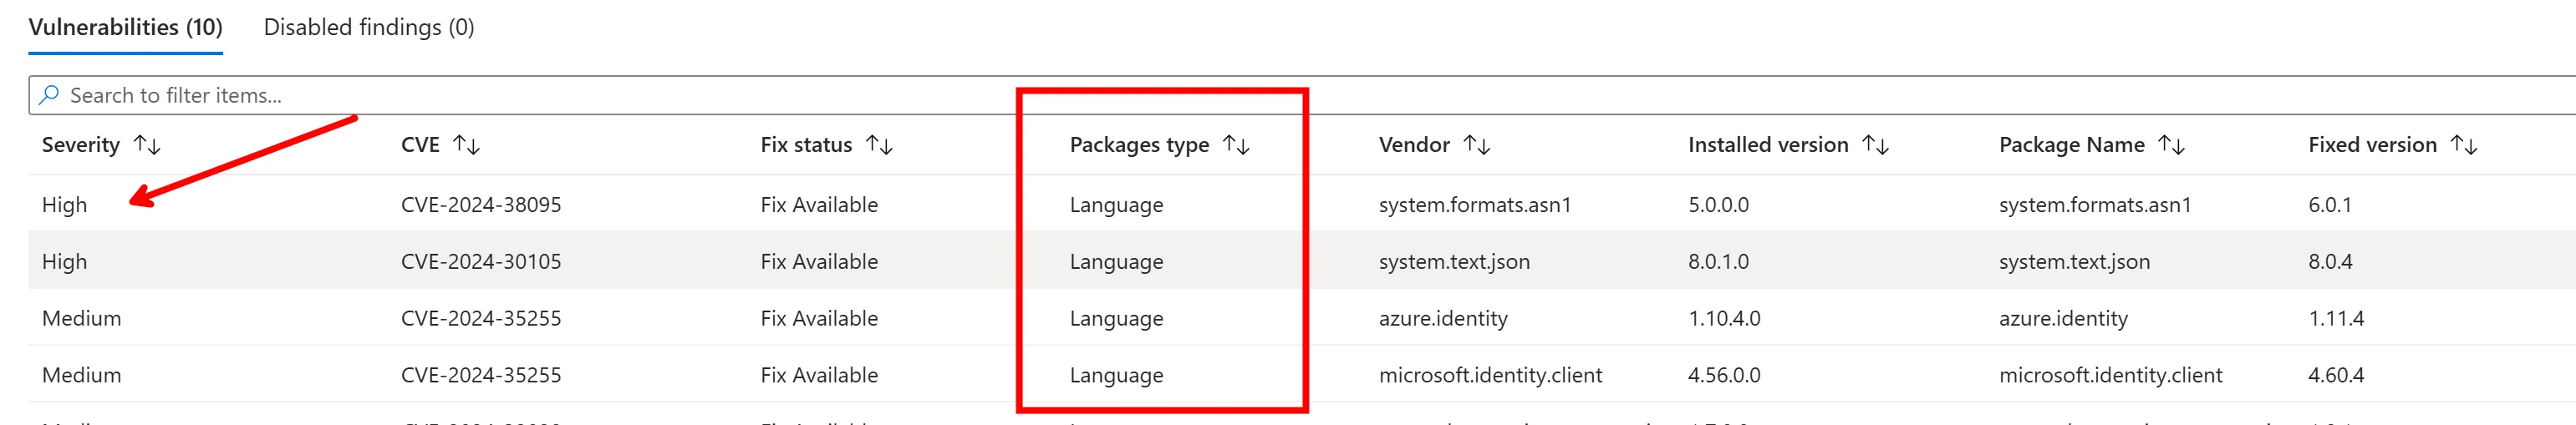Select fixed version 6.0.1 cell

(x=2329, y=205)
